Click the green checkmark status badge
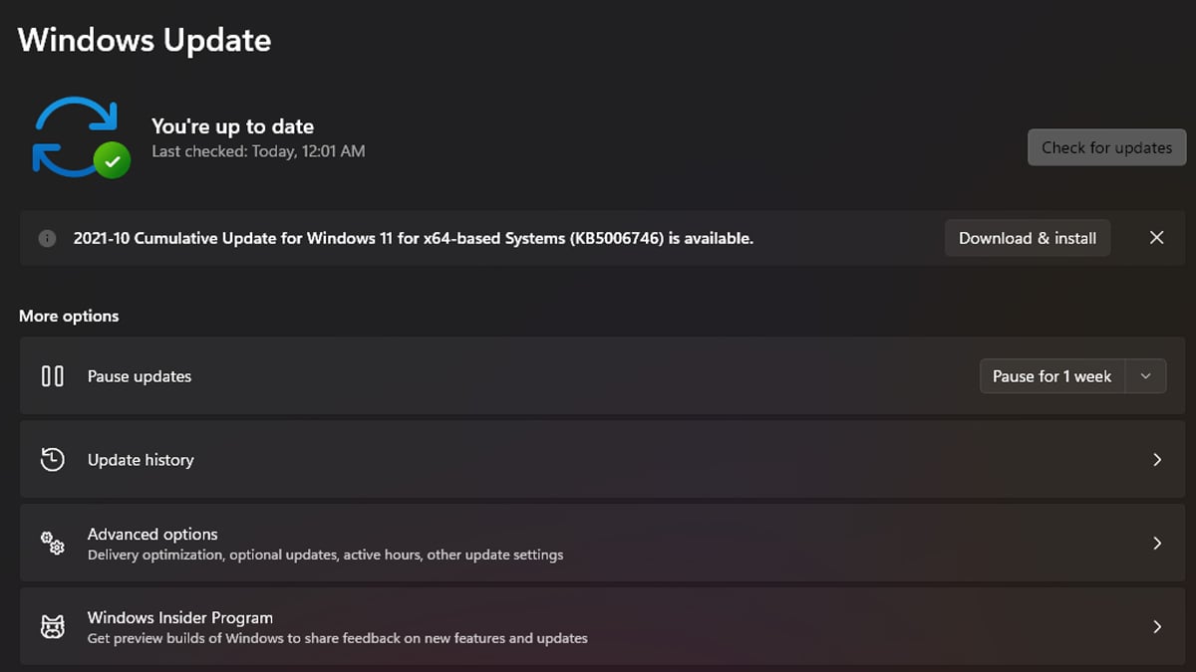1196x672 pixels. (112, 160)
